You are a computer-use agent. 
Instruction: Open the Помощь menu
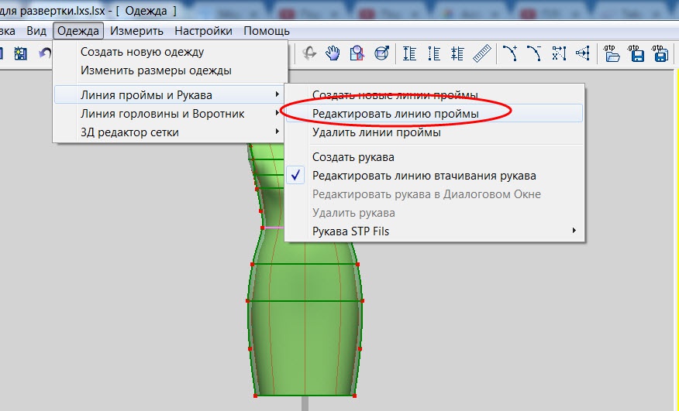[267, 31]
